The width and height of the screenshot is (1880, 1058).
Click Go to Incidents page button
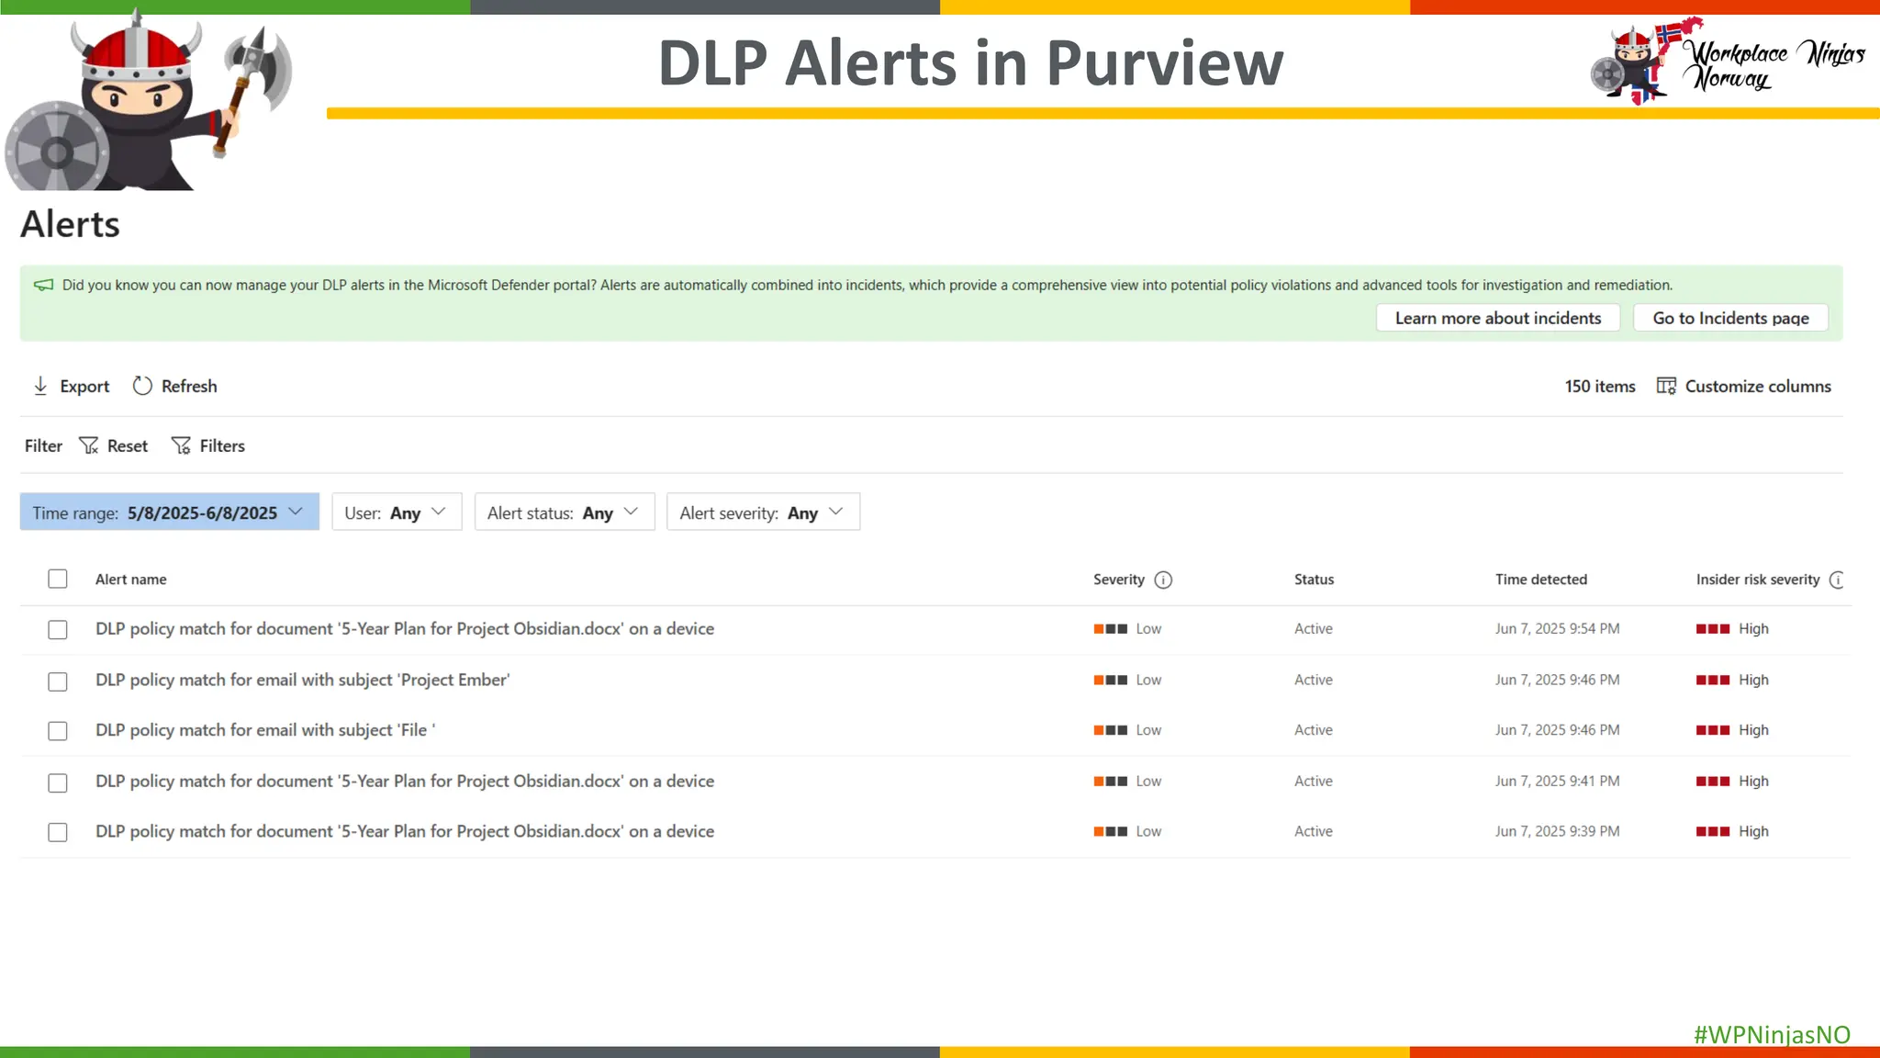pyautogui.click(x=1730, y=319)
